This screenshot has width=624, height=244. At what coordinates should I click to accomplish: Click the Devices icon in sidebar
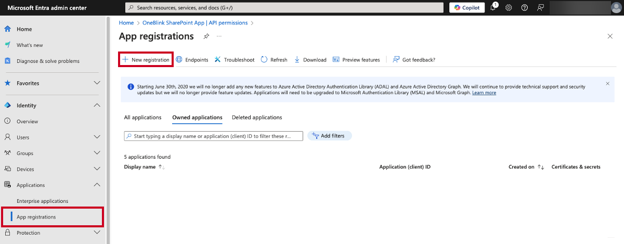[x=8, y=169]
